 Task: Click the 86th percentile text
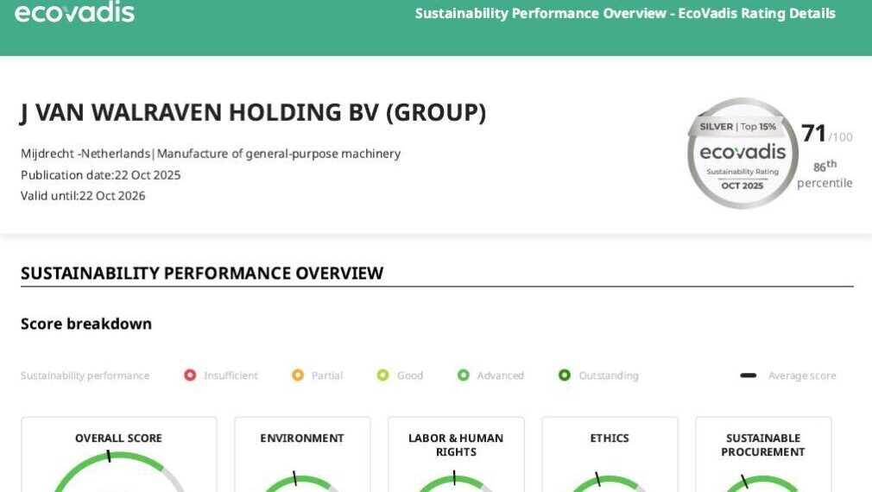tap(825, 173)
